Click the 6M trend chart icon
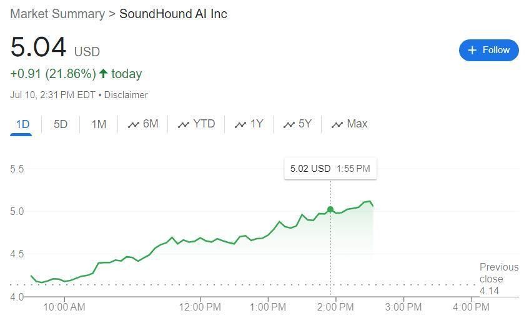 click(133, 124)
